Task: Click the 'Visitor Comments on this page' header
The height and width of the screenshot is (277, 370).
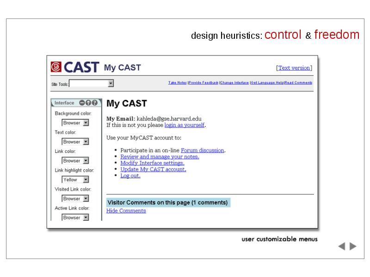Action: coord(168,203)
